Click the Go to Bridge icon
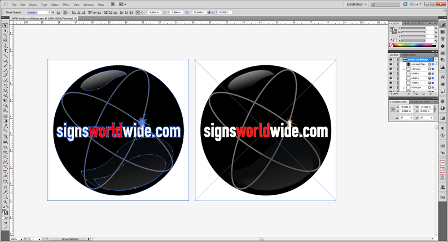Viewport: 448px width, 242px height. tap(113, 5)
